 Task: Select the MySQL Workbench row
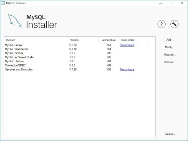(x=80, y=49)
